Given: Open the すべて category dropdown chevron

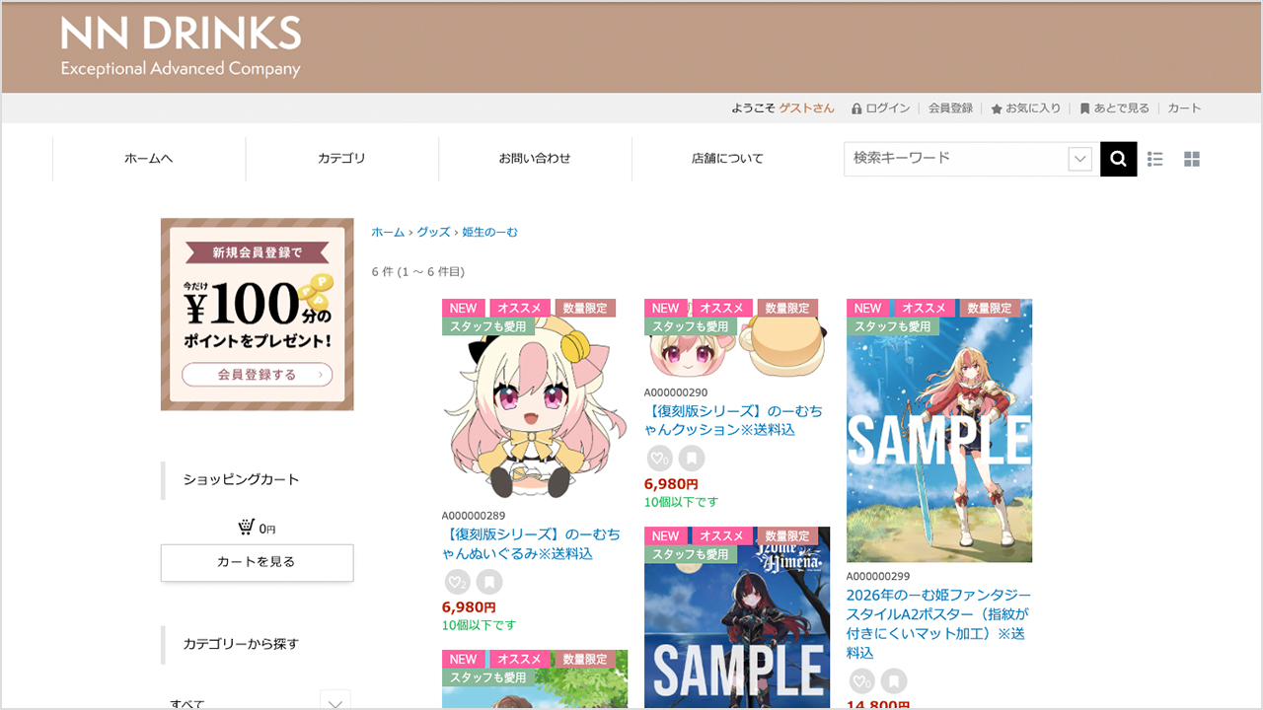Looking at the screenshot, I should 335,703.
